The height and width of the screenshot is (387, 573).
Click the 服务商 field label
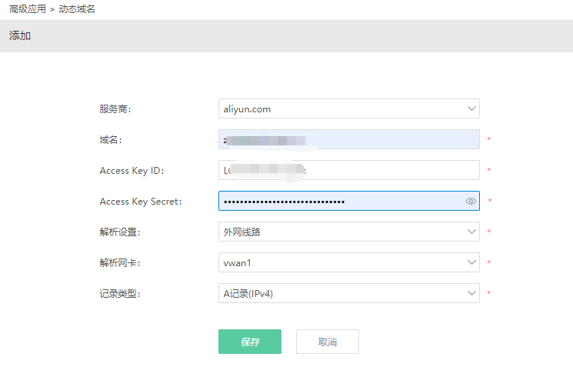click(115, 109)
